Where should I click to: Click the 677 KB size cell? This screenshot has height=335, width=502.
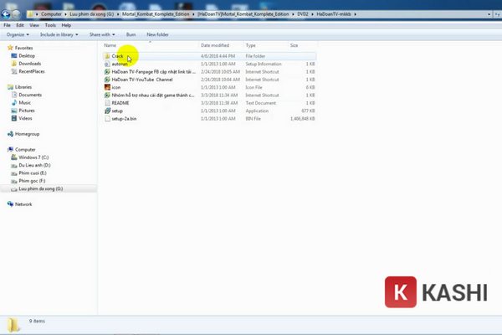(x=308, y=111)
